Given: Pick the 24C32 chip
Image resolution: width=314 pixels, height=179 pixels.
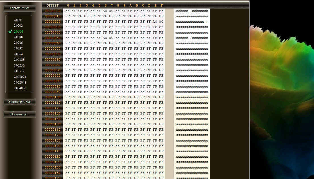Looking at the screenshot, I should click(x=18, y=49).
